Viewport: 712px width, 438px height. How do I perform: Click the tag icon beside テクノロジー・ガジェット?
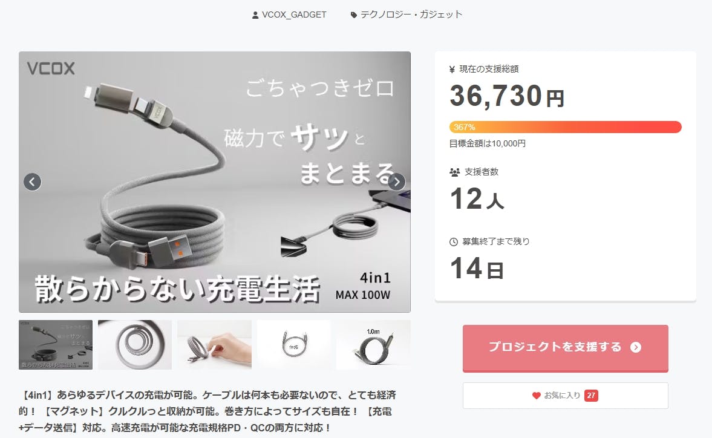pyautogui.click(x=354, y=15)
